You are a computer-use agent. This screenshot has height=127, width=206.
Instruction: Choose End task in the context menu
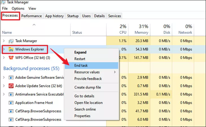tap(91, 65)
